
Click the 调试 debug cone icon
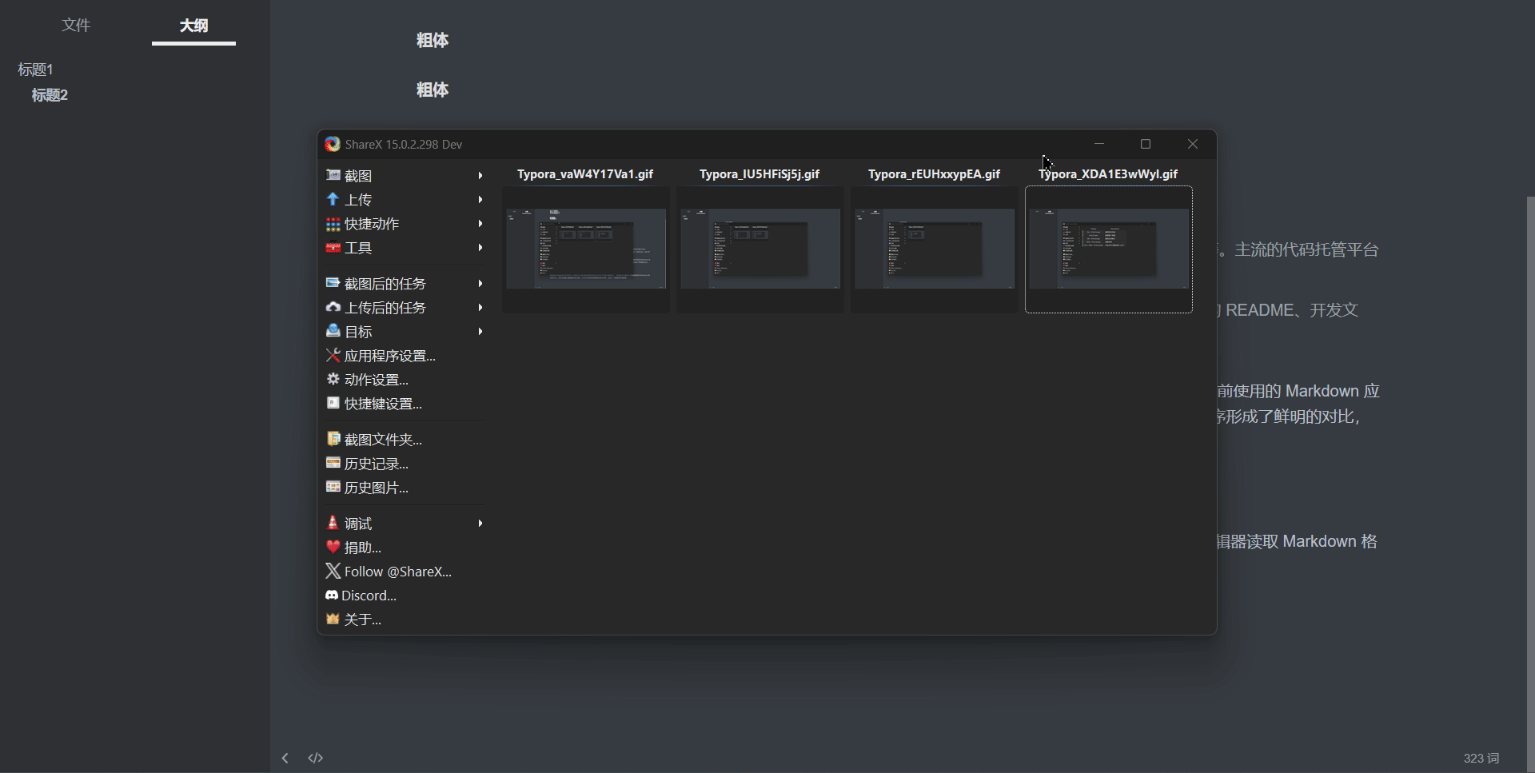click(333, 523)
